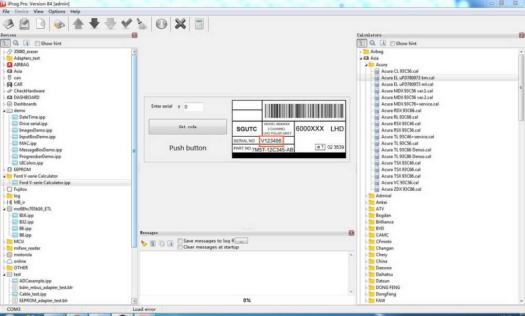This screenshot has height=316, width=525.
Task: Click the save messages icon in Messages panel
Action: pyautogui.click(x=153, y=244)
